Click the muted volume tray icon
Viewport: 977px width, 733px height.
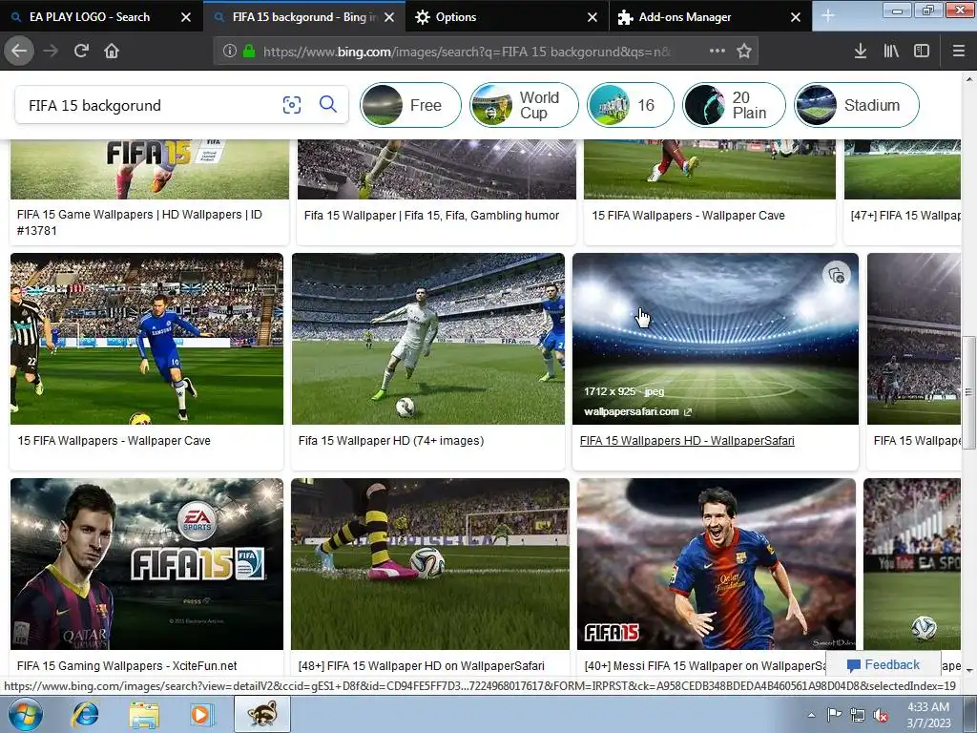pos(881,715)
